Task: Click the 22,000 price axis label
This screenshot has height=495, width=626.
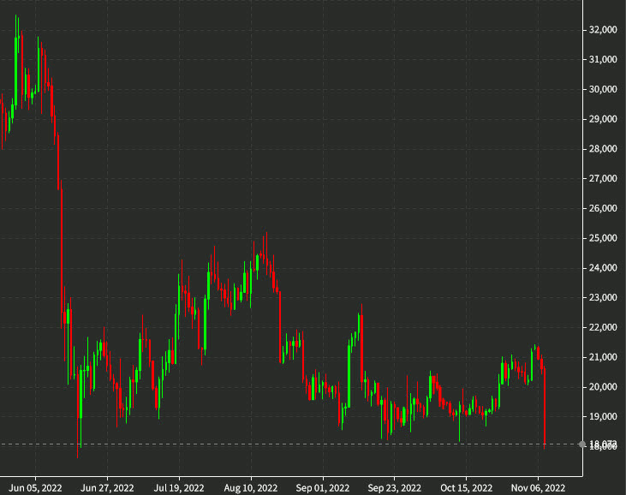Action: [x=604, y=328]
